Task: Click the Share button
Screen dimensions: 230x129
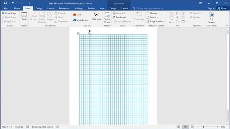Action: [x=222, y=9]
